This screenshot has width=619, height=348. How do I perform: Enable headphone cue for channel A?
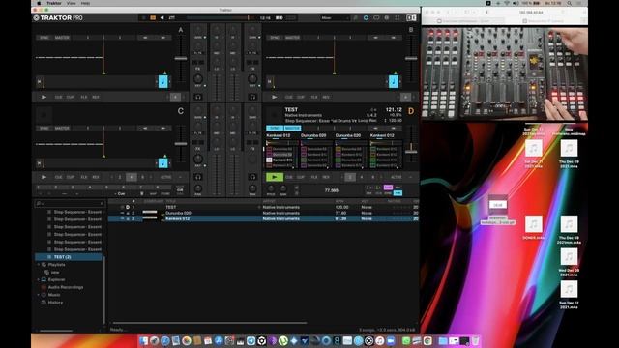pos(198,97)
